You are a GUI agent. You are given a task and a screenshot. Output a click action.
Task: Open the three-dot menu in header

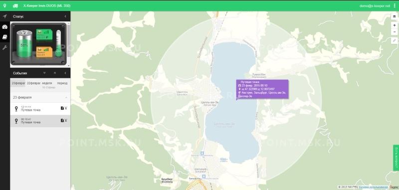[395, 5]
